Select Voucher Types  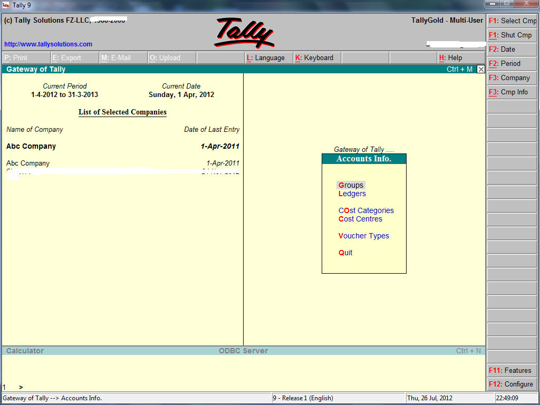click(x=364, y=236)
